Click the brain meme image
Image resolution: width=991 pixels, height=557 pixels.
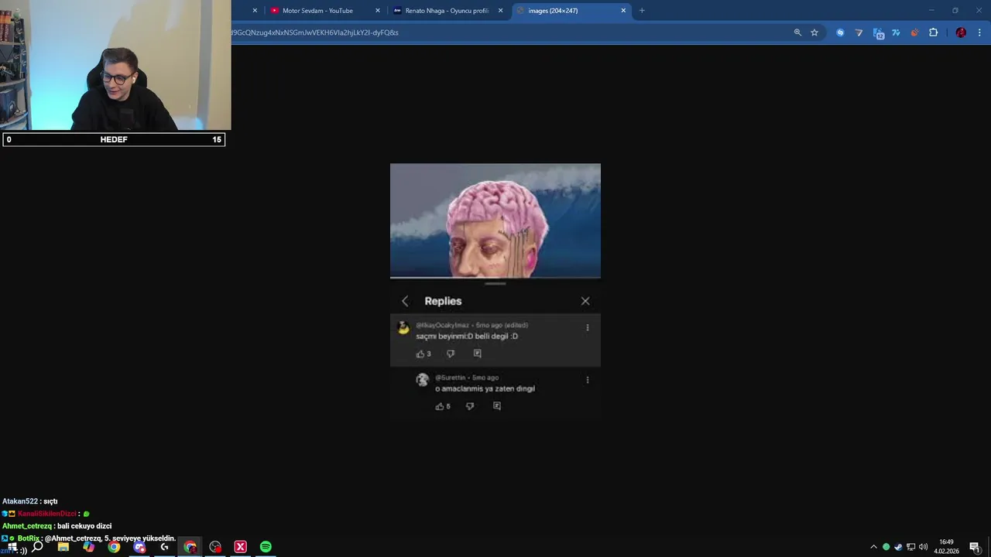point(495,220)
